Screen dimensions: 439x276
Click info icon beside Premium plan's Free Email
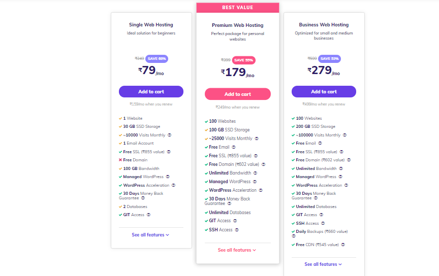(x=234, y=147)
